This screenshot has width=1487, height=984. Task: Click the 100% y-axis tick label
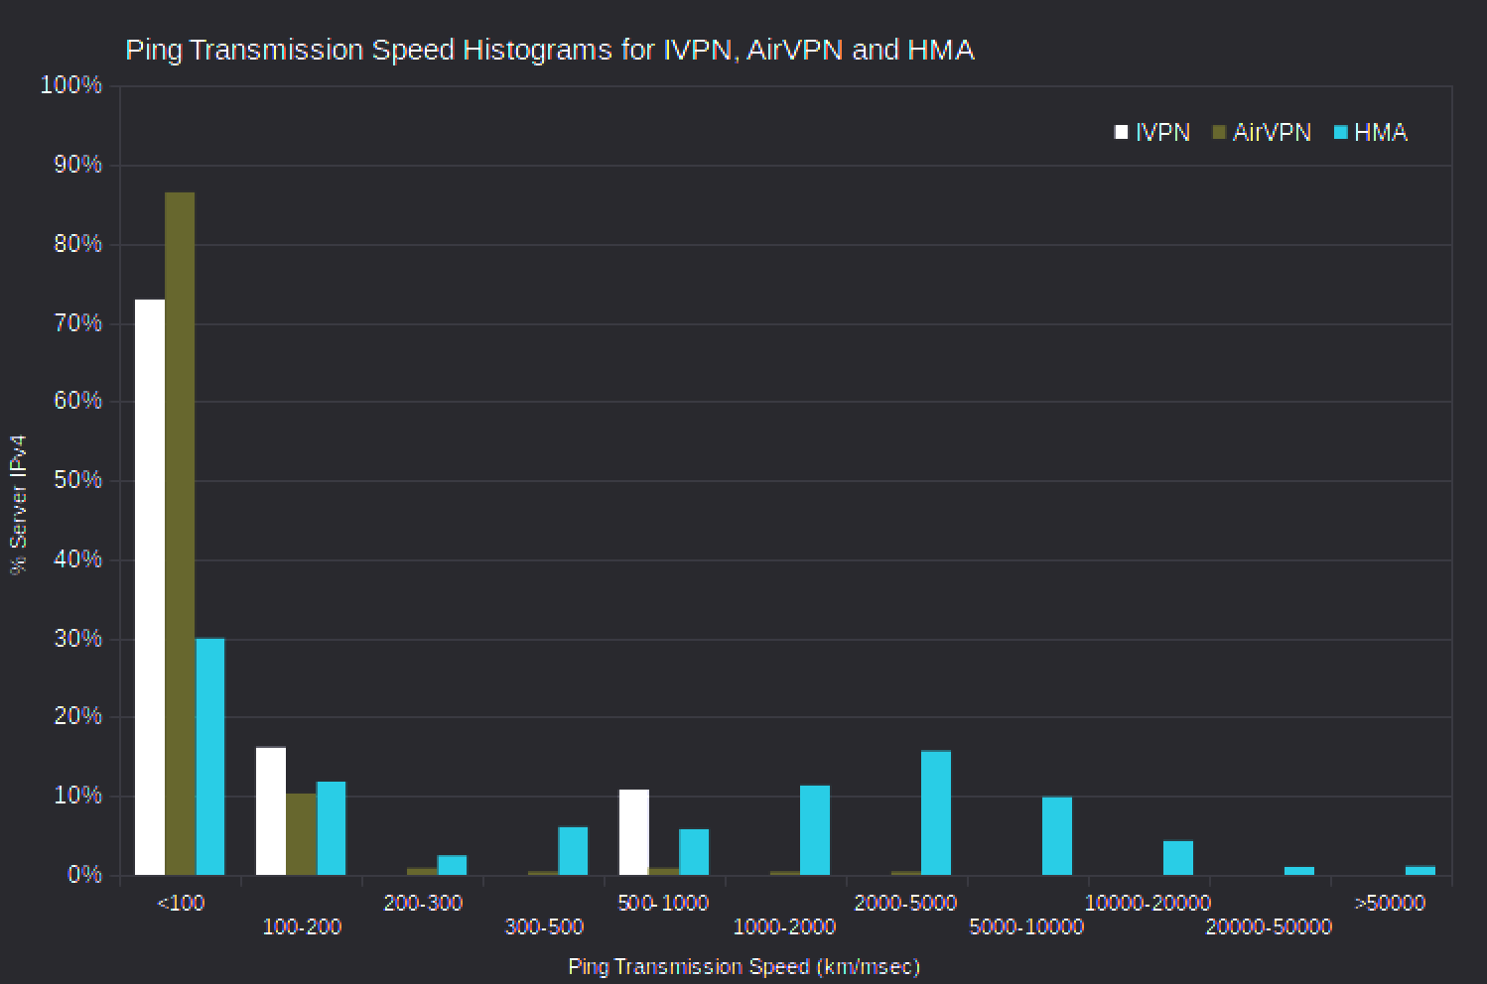coord(71,85)
